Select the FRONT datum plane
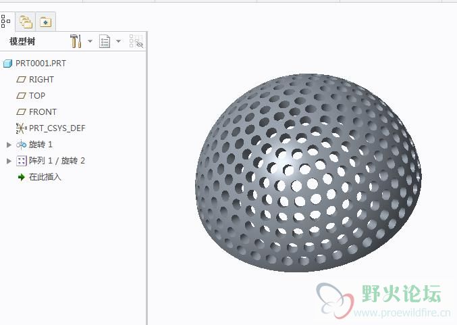This screenshot has width=457, height=325. click(x=43, y=112)
